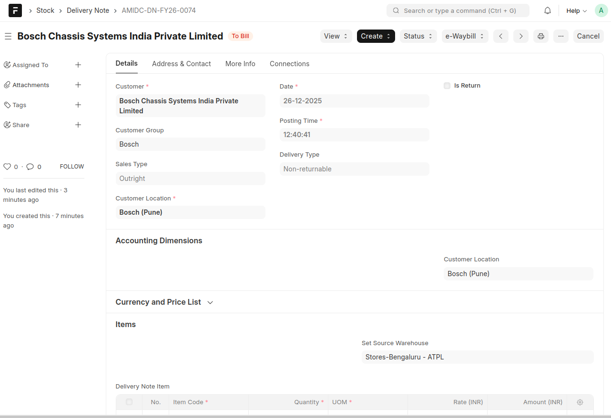Click the search command bar
This screenshot has height=418, width=611.
[458, 10]
